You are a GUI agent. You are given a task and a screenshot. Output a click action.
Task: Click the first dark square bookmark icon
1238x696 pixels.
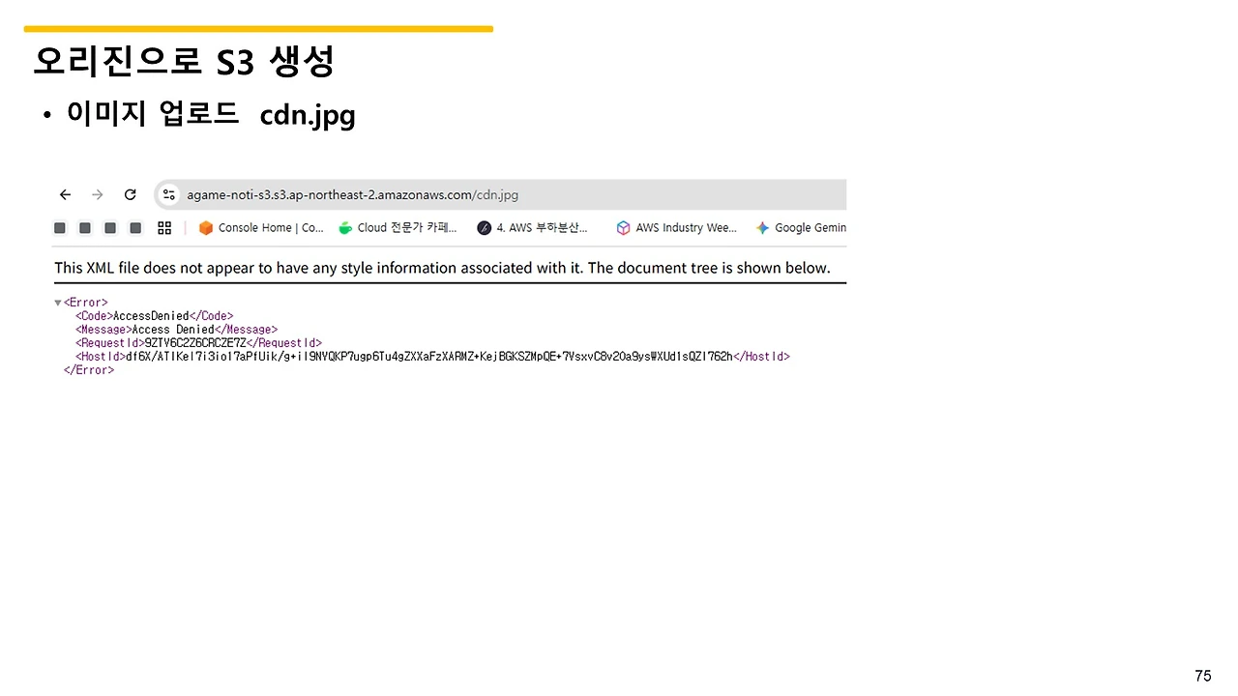[x=59, y=227]
